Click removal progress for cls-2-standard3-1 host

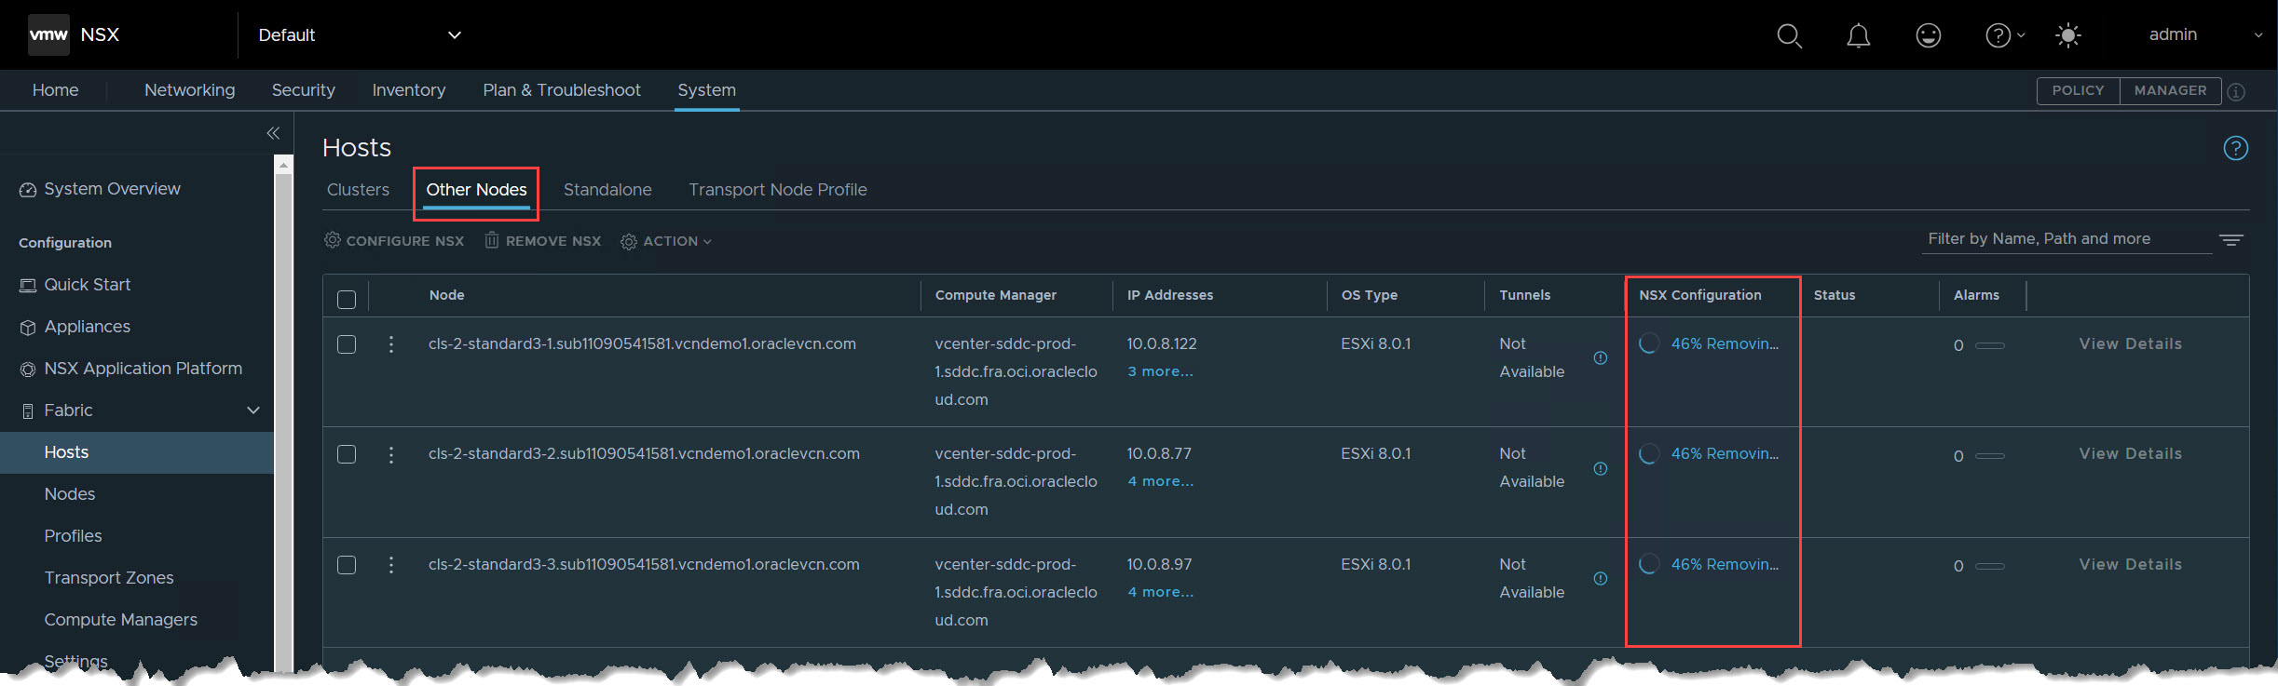(1724, 344)
